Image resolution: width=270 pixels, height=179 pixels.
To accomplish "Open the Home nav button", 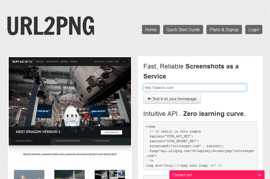I will [151, 30].
